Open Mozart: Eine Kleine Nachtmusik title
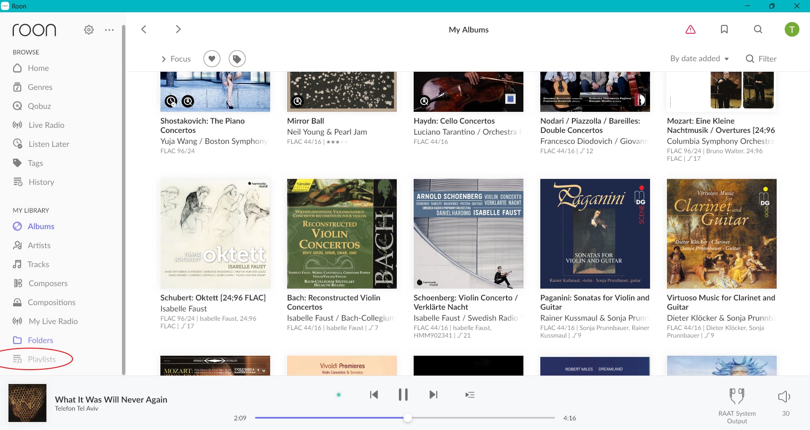 tap(721, 125)
